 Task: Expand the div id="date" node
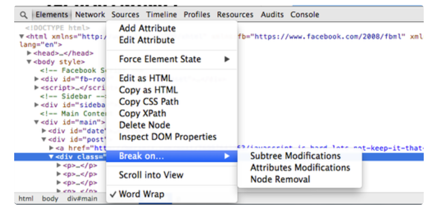click(44, 130)
